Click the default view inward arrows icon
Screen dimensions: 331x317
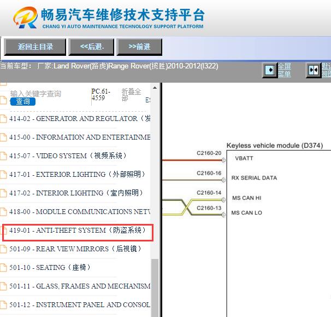(x=314, y=70)
